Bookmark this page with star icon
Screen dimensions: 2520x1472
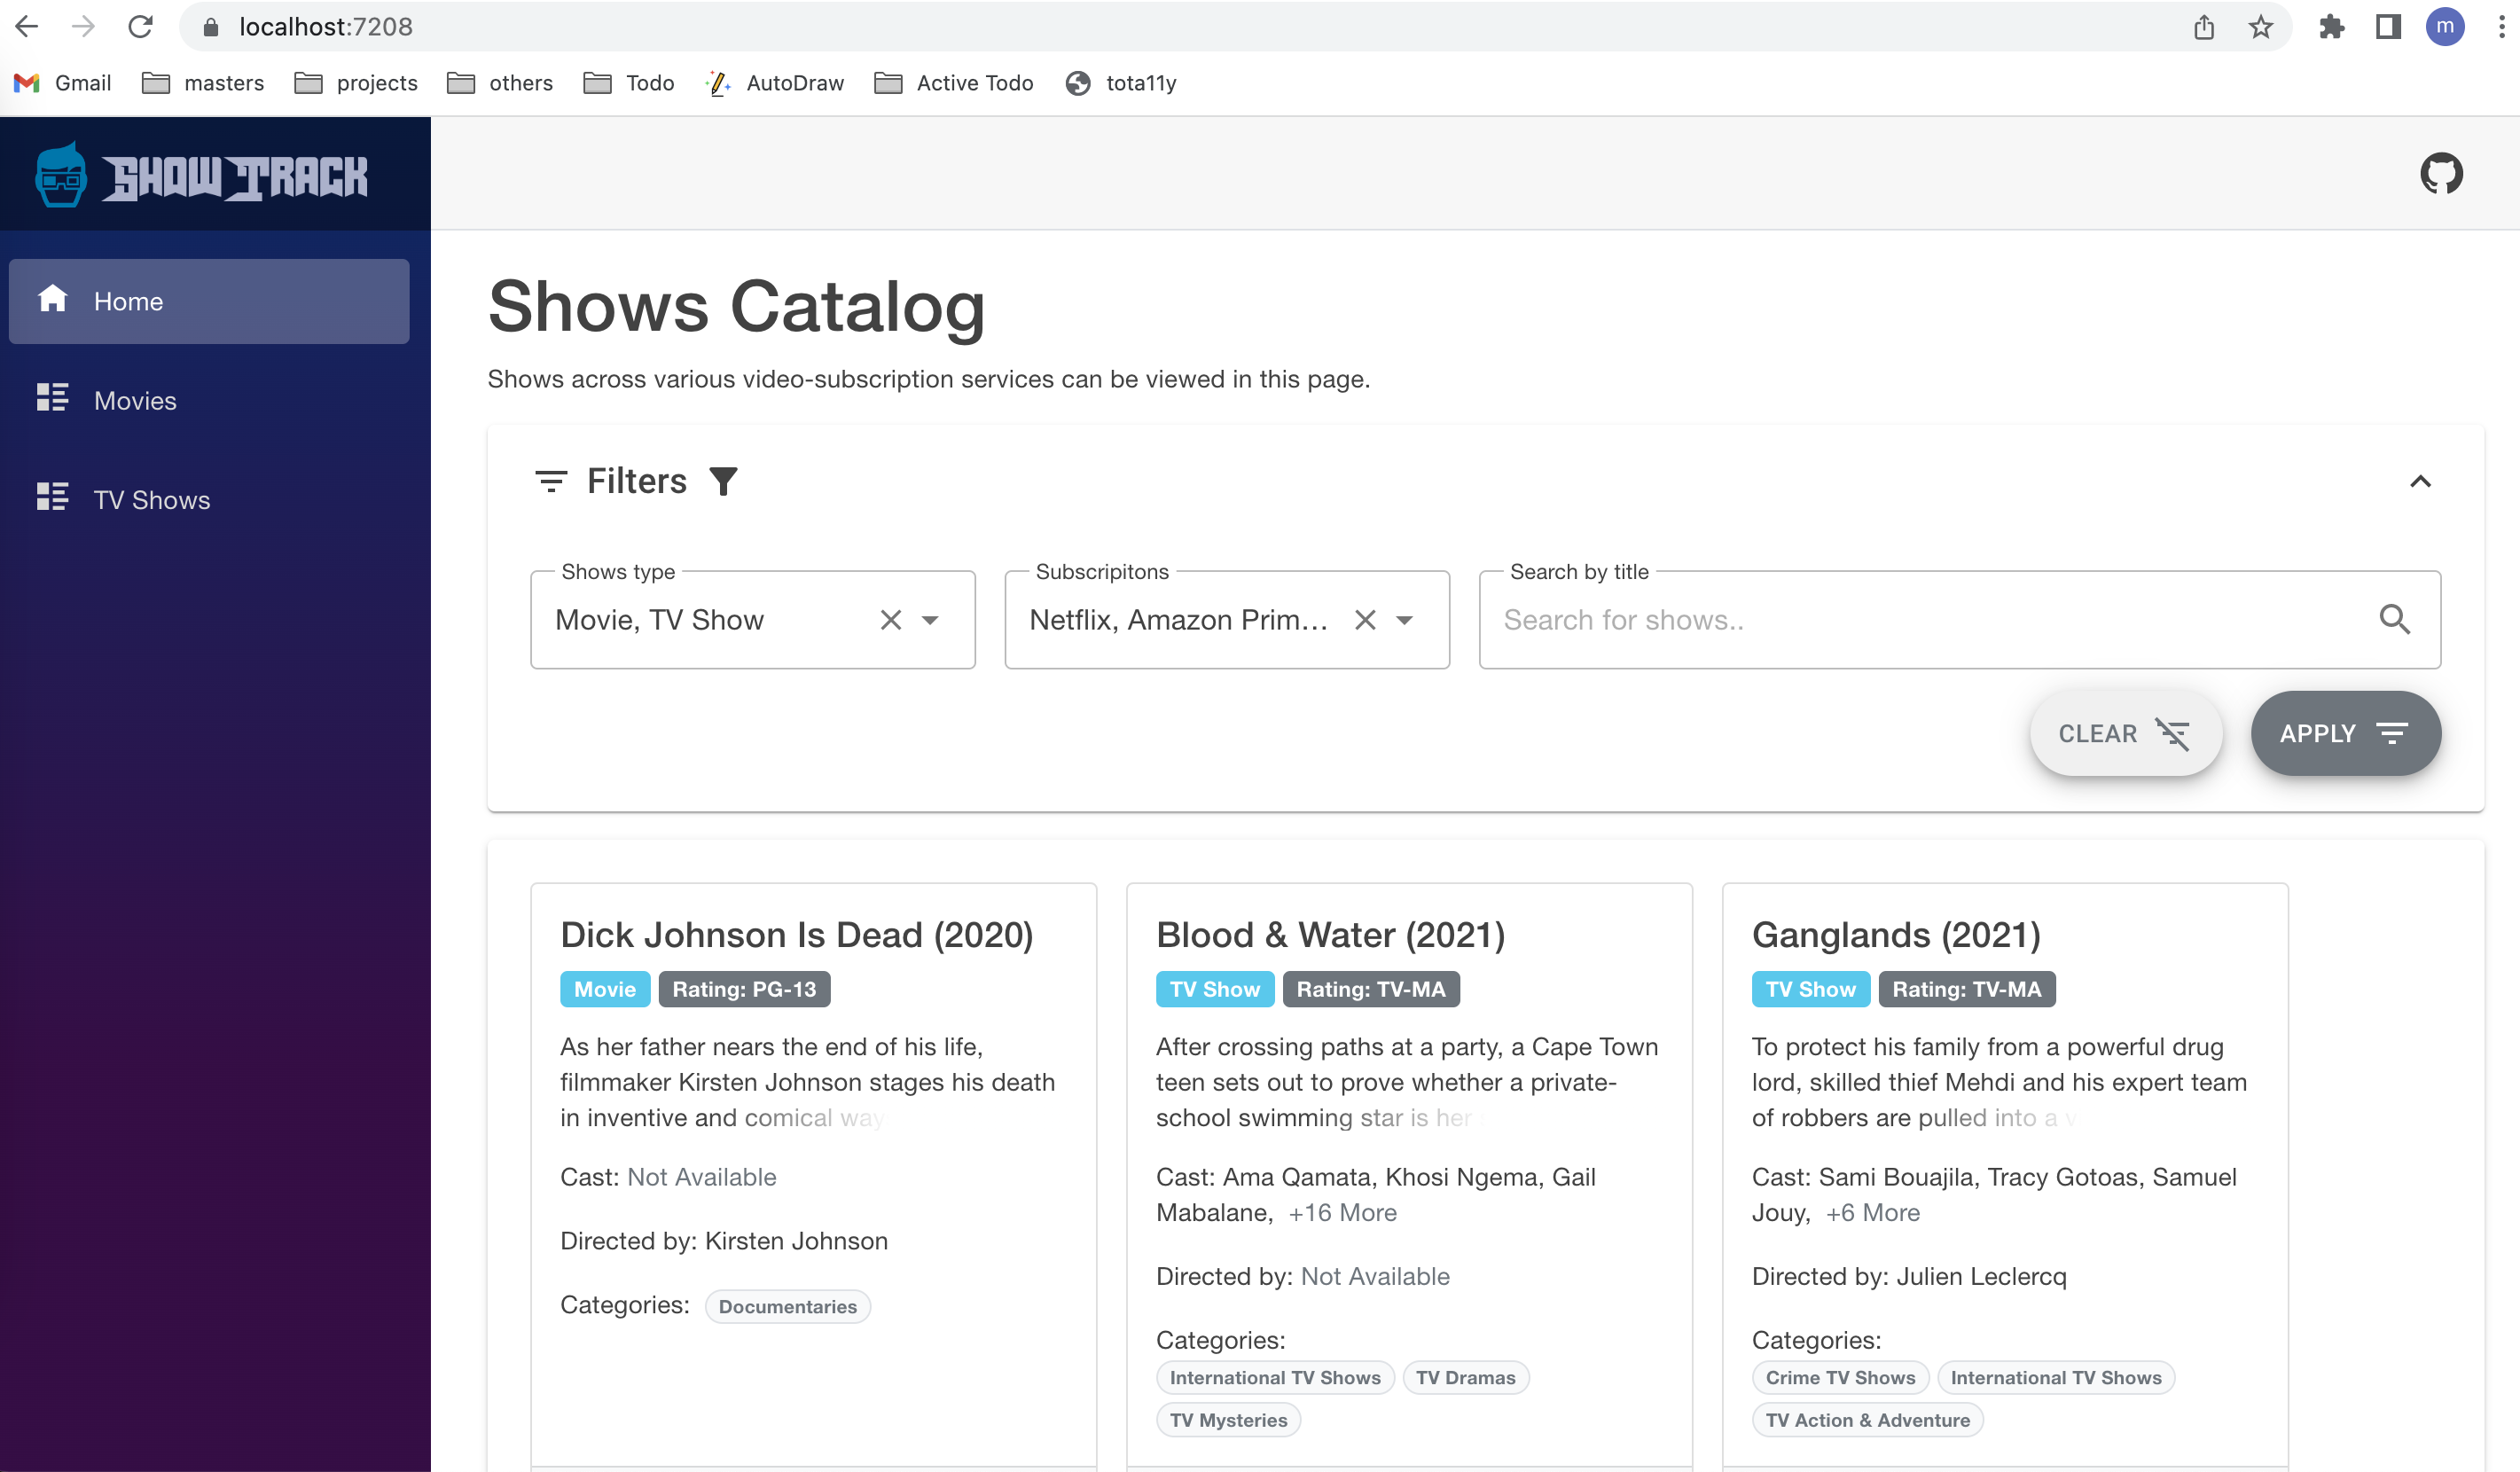click(x=2261, y=27)
